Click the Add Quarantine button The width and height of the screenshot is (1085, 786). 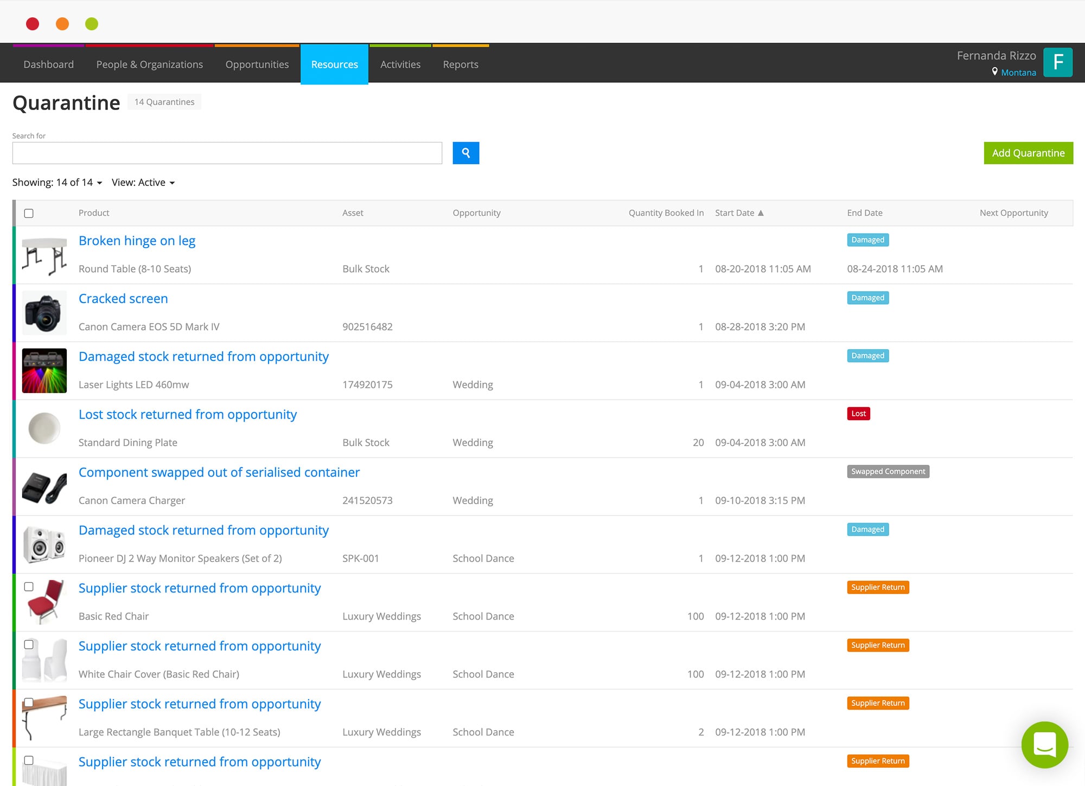1028,153
